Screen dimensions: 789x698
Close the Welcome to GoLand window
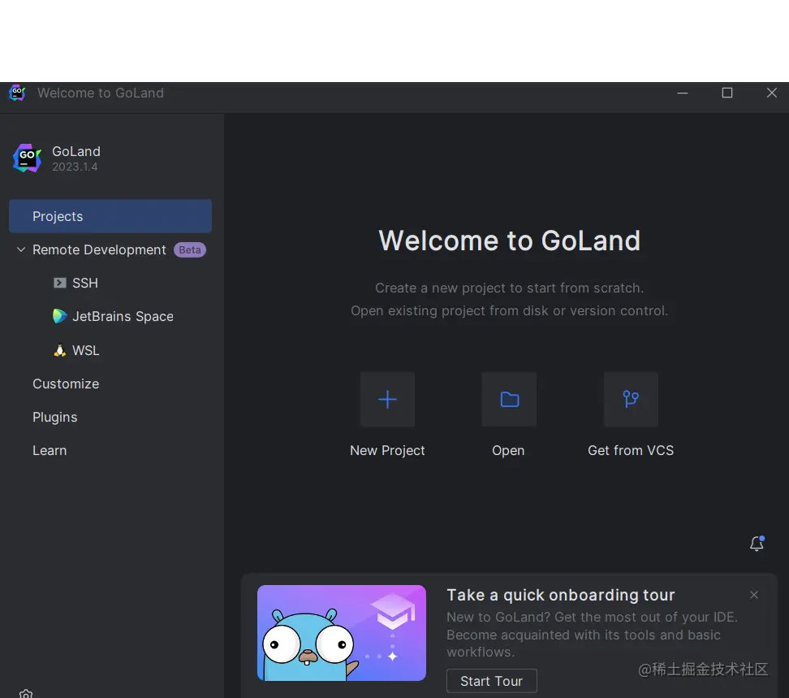(x=772, y=93)
